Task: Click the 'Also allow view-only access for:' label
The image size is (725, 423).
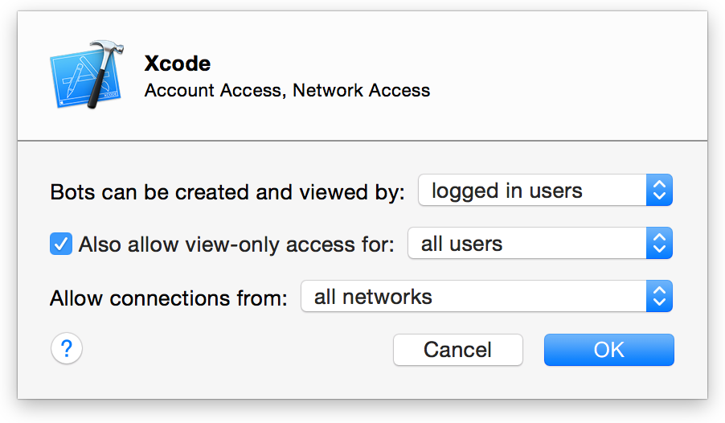Action: click(x=236, y=244)
